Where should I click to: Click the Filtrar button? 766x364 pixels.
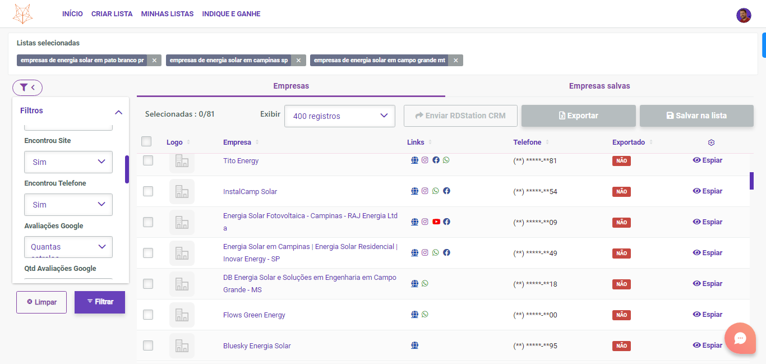[x=99, y=302]
